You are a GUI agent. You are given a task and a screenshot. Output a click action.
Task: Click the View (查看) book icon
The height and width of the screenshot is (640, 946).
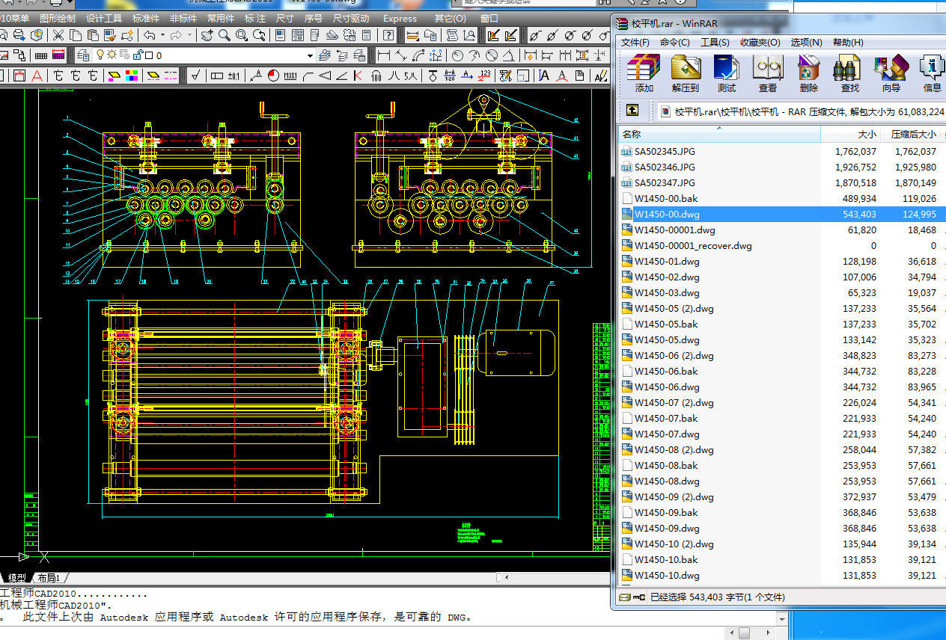tap(768, 73)
